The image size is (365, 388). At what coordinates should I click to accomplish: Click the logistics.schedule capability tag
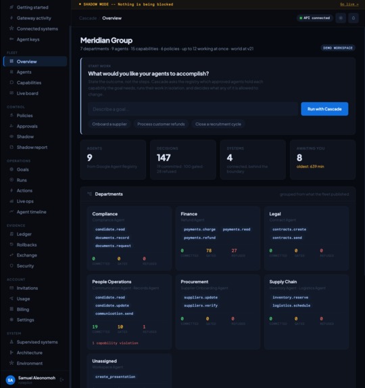tap(291, 305)
